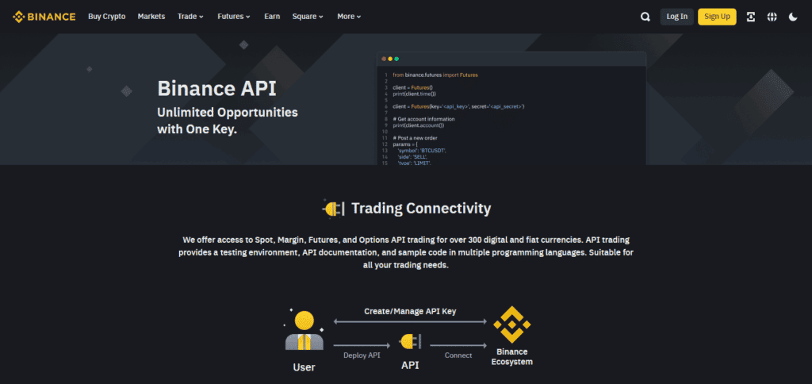Click the API plug icon in diagram
The height and width of the screenshot is (384, 812).
[x=410, y=341]
